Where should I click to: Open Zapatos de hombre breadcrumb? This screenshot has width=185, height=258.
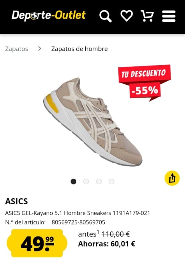[79, 49]
